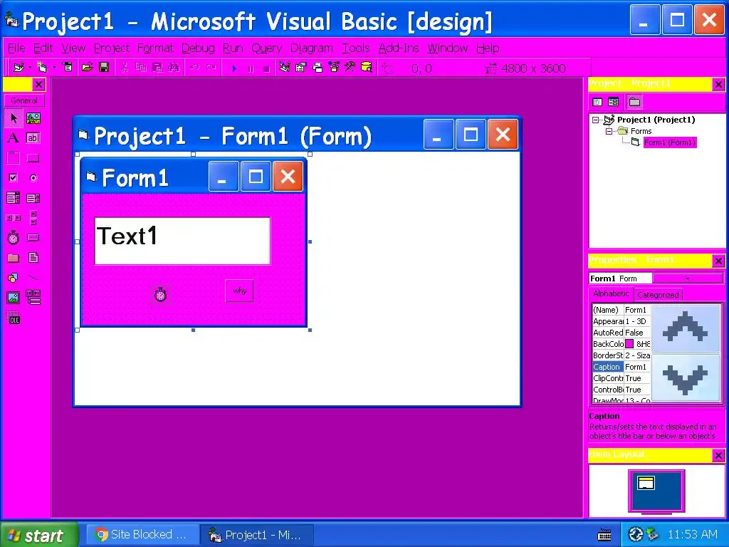Select the BorderStyle property row
Screen dimensions: 729x547
coord(622,355)
